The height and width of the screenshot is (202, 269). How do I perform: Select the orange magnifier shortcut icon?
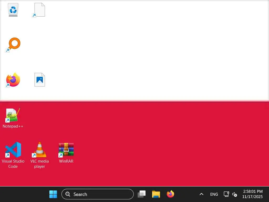[13, 45]
